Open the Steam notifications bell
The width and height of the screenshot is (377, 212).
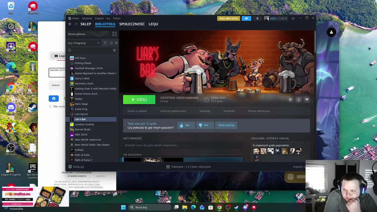click(257, 18)
